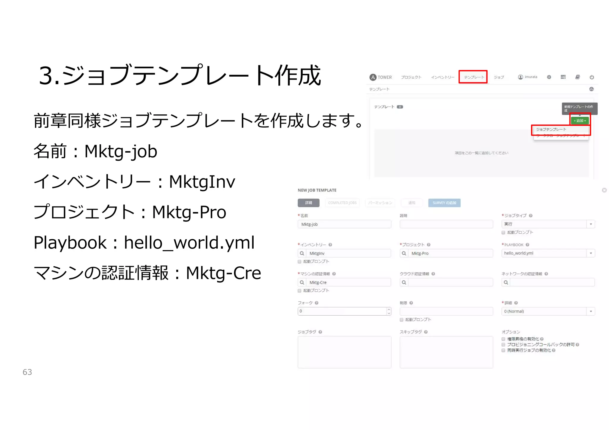Open 詳細 verbosity dropdown 0 (Normal)
This screenshot has width=609, height=430.
coord(548,311)
